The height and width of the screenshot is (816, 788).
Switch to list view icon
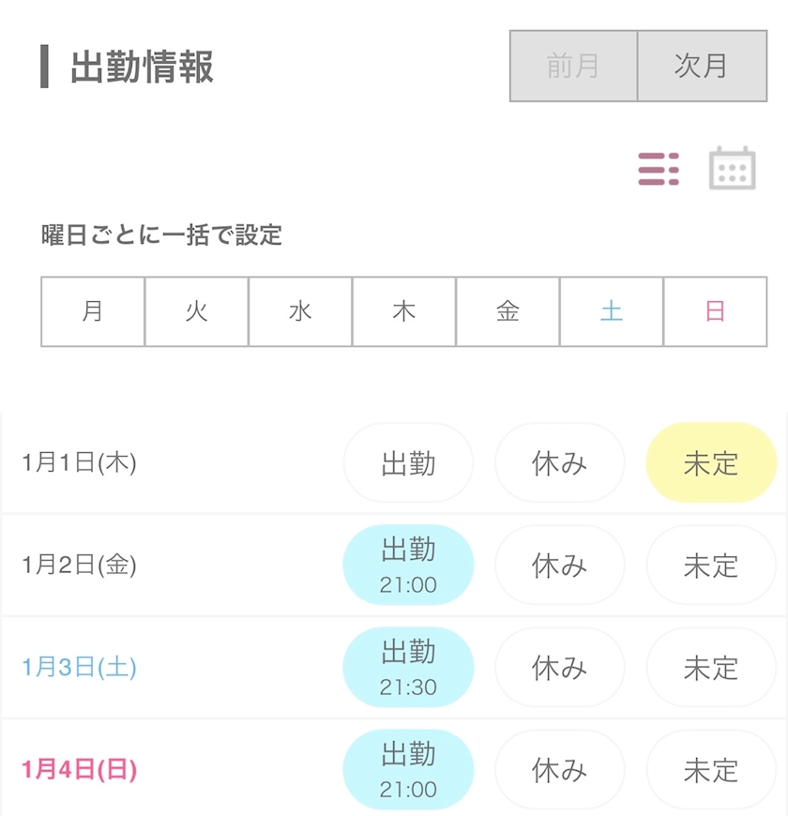659,169
